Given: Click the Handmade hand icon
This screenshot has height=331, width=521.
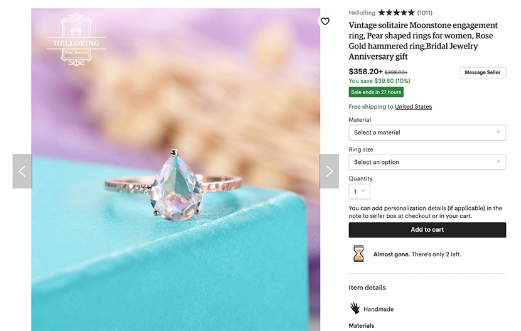Looking at the screenshot, I should tap(355, 308).
